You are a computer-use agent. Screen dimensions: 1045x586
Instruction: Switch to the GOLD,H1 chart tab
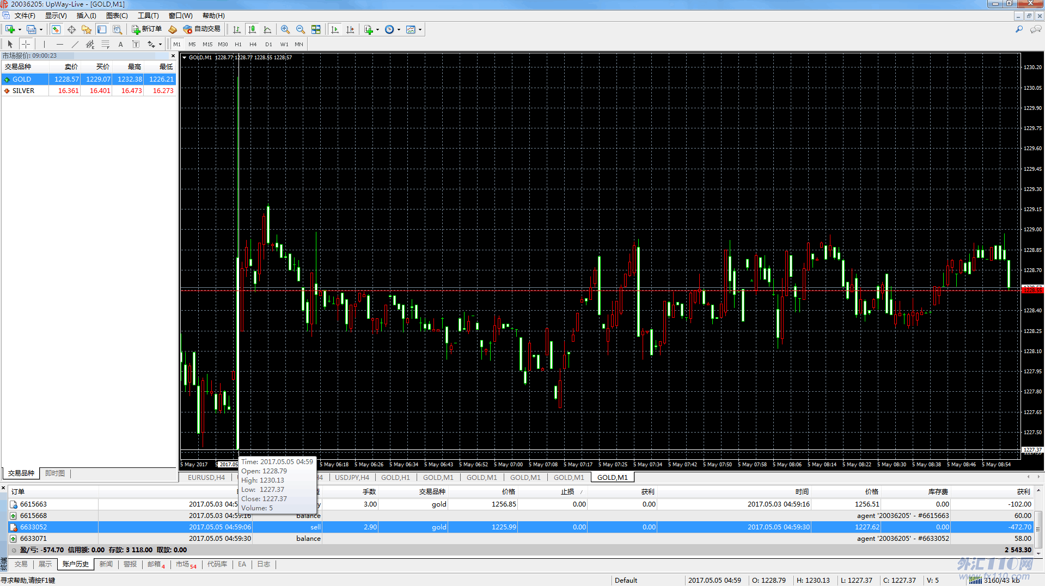coord(395,478)
